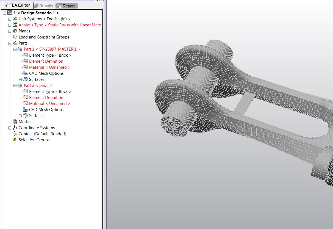Select Part 1 "Element Definition" label
The image size is (333, 229).
46,61
